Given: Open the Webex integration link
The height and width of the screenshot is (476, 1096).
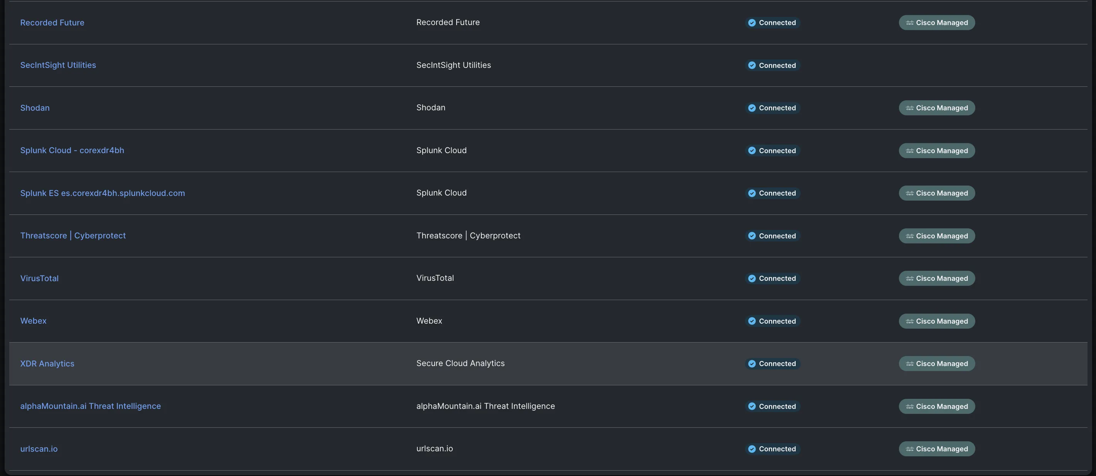Looking at the screenshot, I should click(33, 321).
